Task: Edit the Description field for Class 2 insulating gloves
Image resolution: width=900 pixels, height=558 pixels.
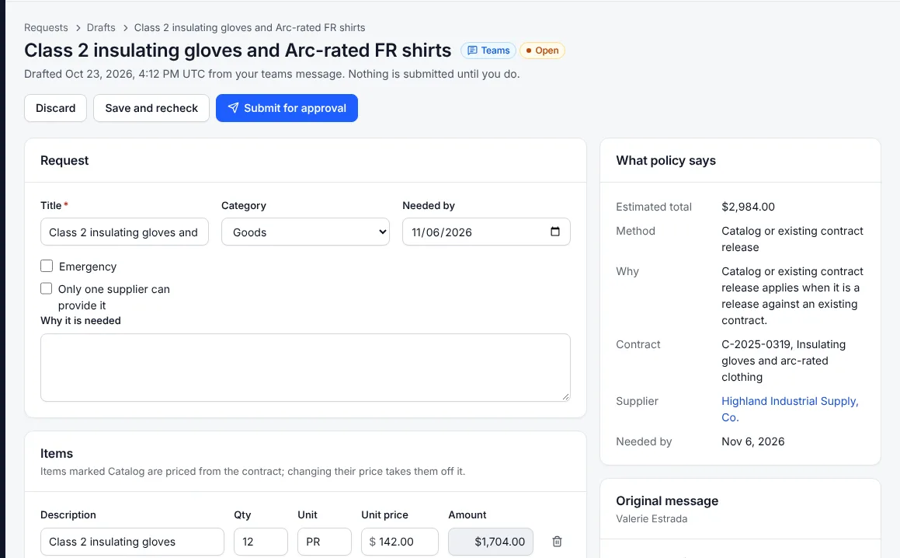Action: click(x=133, y=542)
